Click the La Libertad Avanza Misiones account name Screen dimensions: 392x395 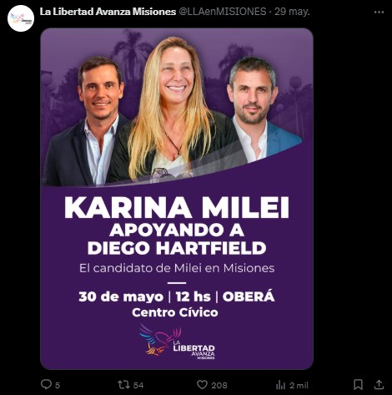tap(108, 12)
